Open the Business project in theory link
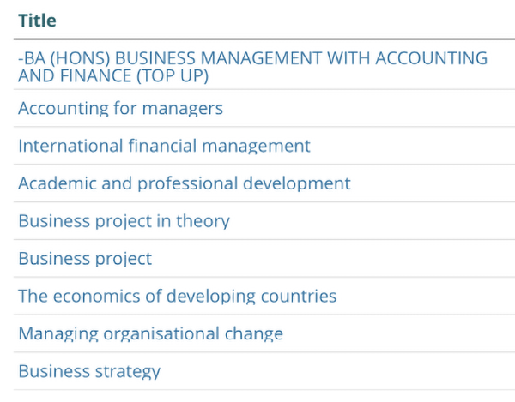Viewport: 515px width, 402px height. 124,221
